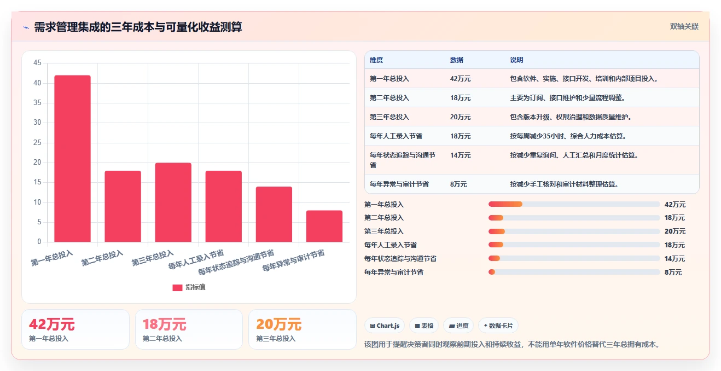Click the 第三年总投入 bar in the chart
The height and width of the screenshot is (371, 721).
[173, 202]
